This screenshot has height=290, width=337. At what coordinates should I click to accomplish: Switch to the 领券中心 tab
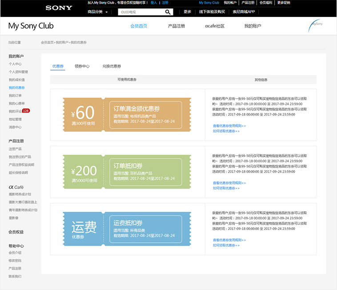pos(82,66)
